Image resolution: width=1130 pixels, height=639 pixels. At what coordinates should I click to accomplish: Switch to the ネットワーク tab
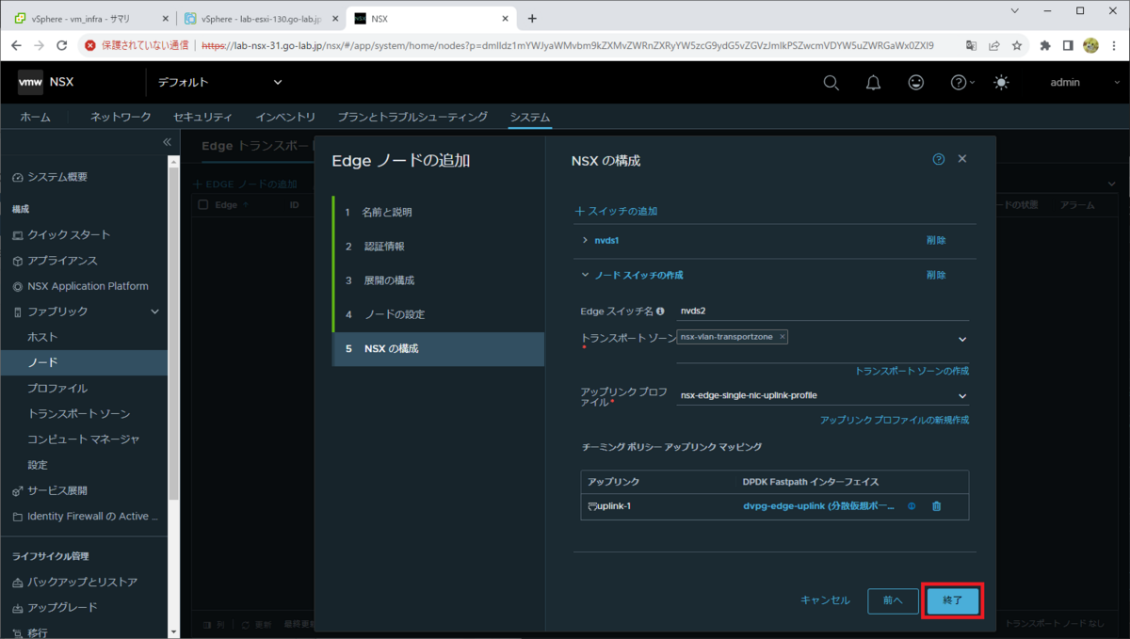pyautogui.click(x=121, y=118)
